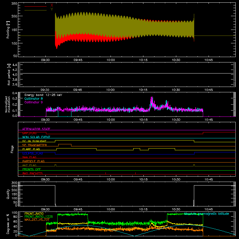Image resolution: width=239 pixels, height=239 pixels.
Task: Click the PARTICLE_FLAG label
Action: pos(33,161)
